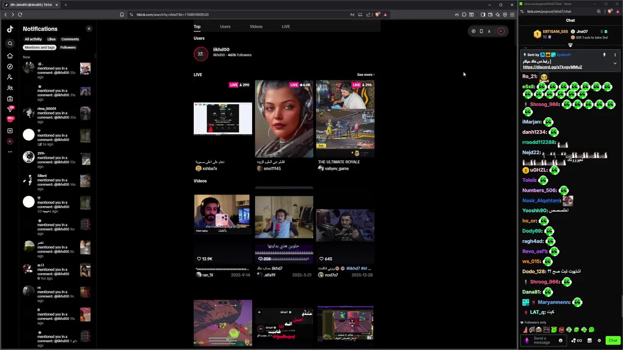Open smo1114S live stream thumbnail

(x=284, y=119)
